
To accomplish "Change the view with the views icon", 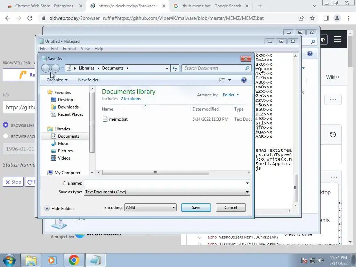I will coord(222,80).
